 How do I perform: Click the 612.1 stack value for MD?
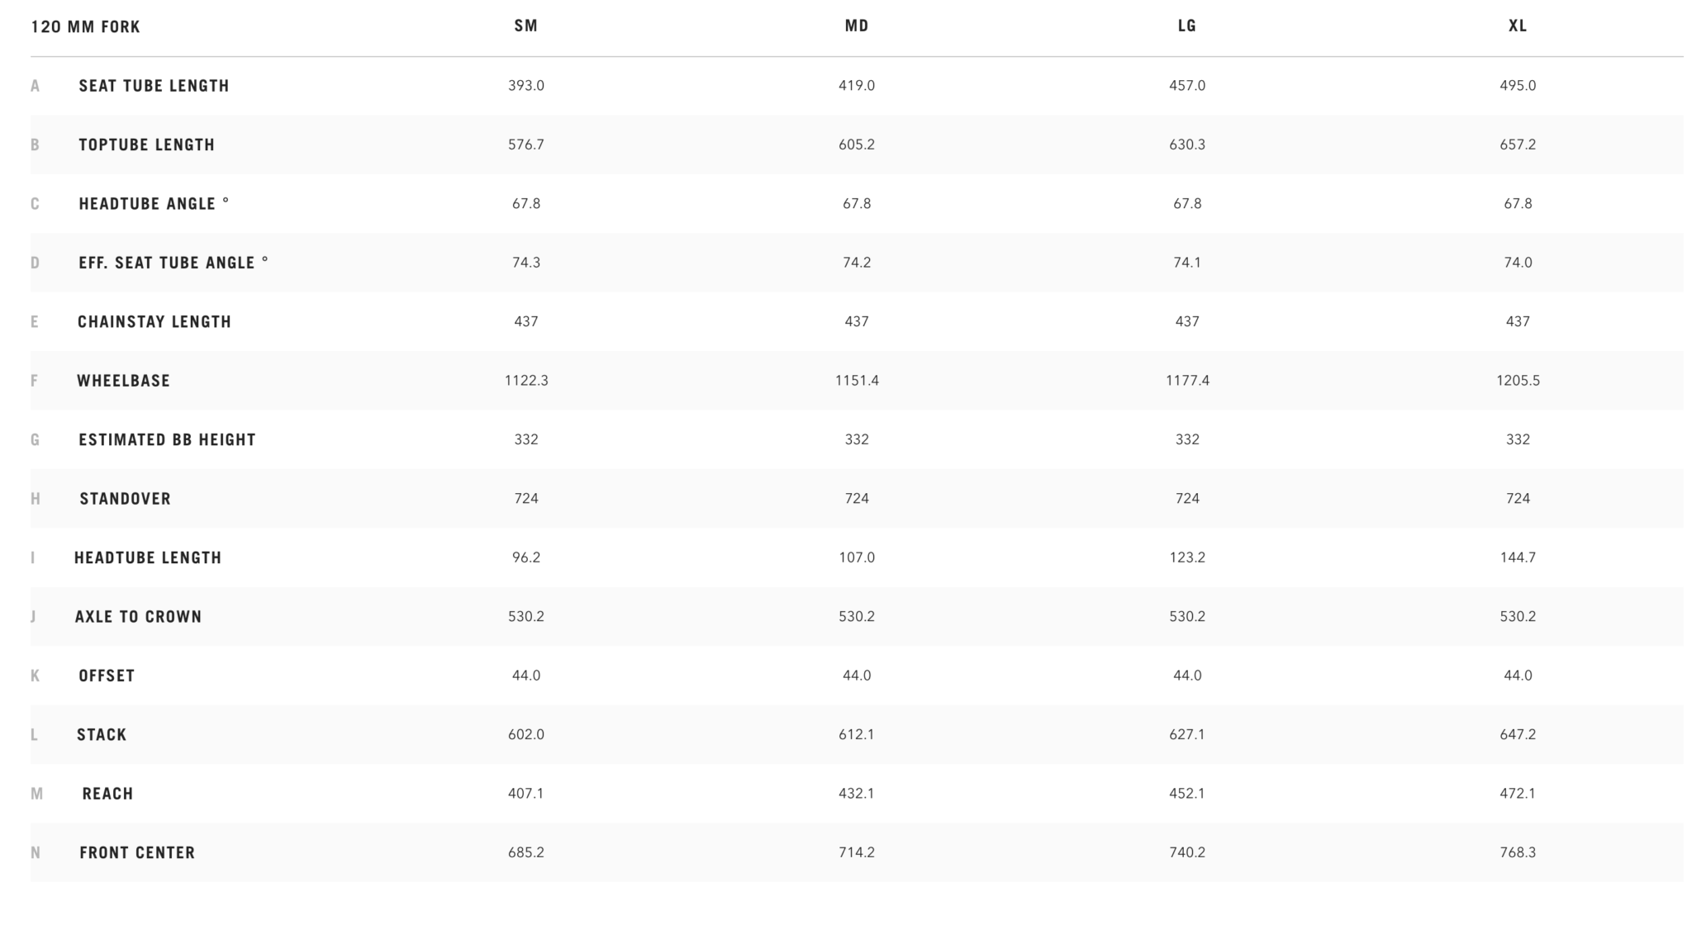pos(856,734)
